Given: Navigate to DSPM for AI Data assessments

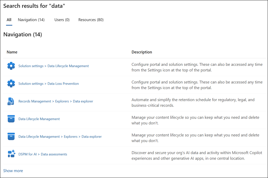Looking at the screenshot, I should click(43, 154).
